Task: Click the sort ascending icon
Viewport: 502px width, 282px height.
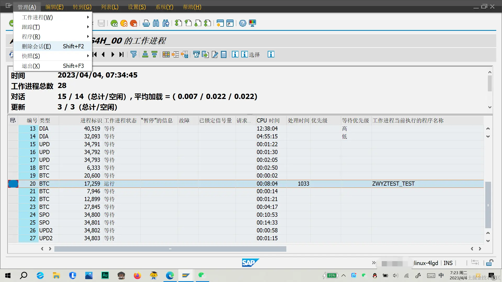Action: click(145, 54)
